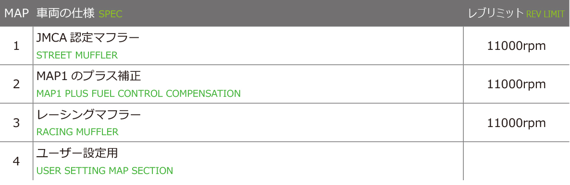The height and width of the screenshot is (185, 570).
Task: Select the 11000rpm value for MAP 2
Action: (x=516, y=84)
